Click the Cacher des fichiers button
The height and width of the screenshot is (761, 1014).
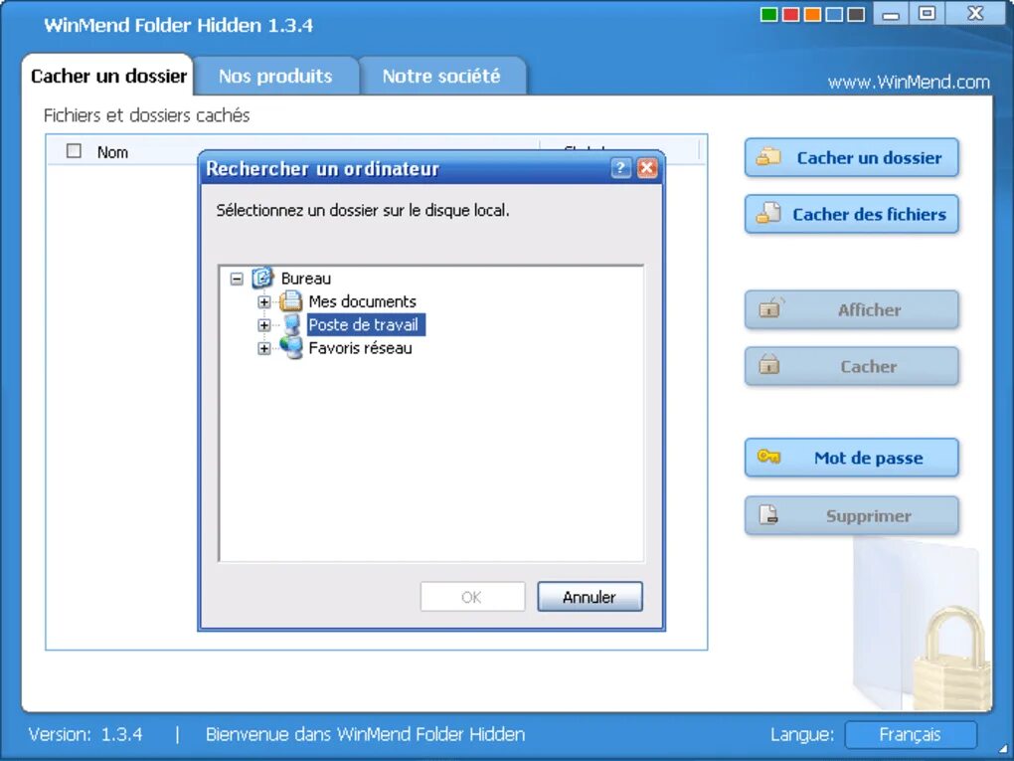851,214
